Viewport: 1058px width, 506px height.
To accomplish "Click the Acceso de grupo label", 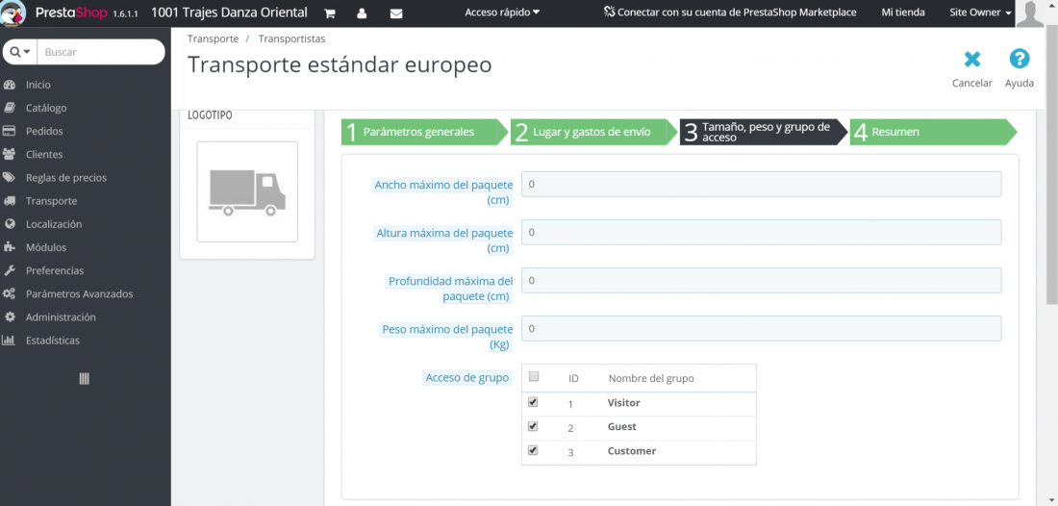I will (466, 378).
